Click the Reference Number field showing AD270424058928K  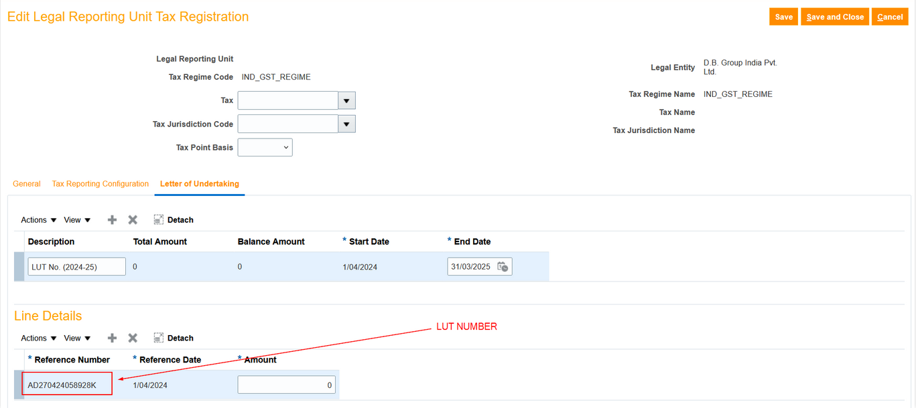pyautogui.click(x=66, y=383)
